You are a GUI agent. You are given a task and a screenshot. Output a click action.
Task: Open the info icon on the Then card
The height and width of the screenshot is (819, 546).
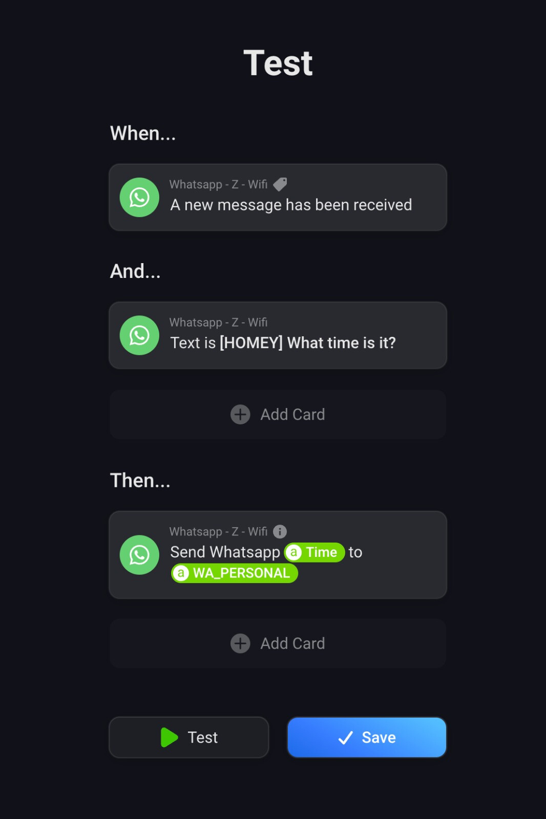pos(280,532)
